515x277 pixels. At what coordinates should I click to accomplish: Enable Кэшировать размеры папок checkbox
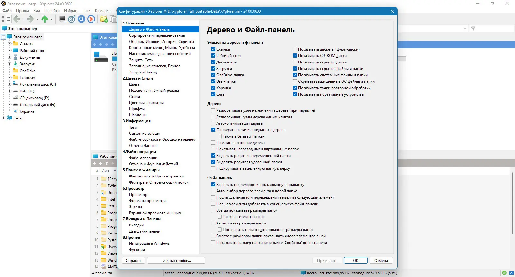[x=213, y=223]
